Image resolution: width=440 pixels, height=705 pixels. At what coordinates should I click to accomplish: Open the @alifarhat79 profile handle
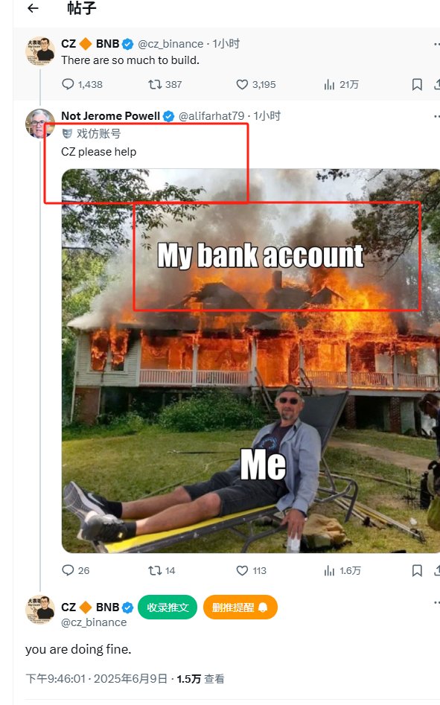click(x=211, y=116)
